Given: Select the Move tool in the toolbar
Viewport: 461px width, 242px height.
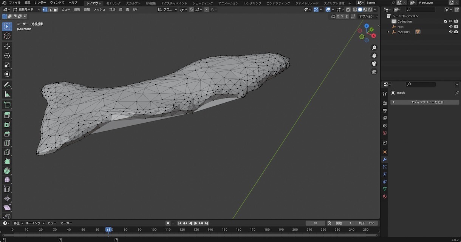Looking at the screenshot, I should [7, 46].
